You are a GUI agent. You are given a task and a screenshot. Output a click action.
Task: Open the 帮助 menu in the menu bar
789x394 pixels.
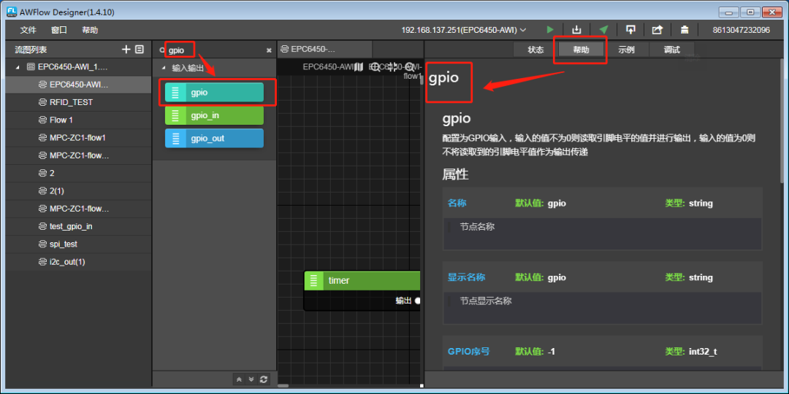(x=90, y=30)
